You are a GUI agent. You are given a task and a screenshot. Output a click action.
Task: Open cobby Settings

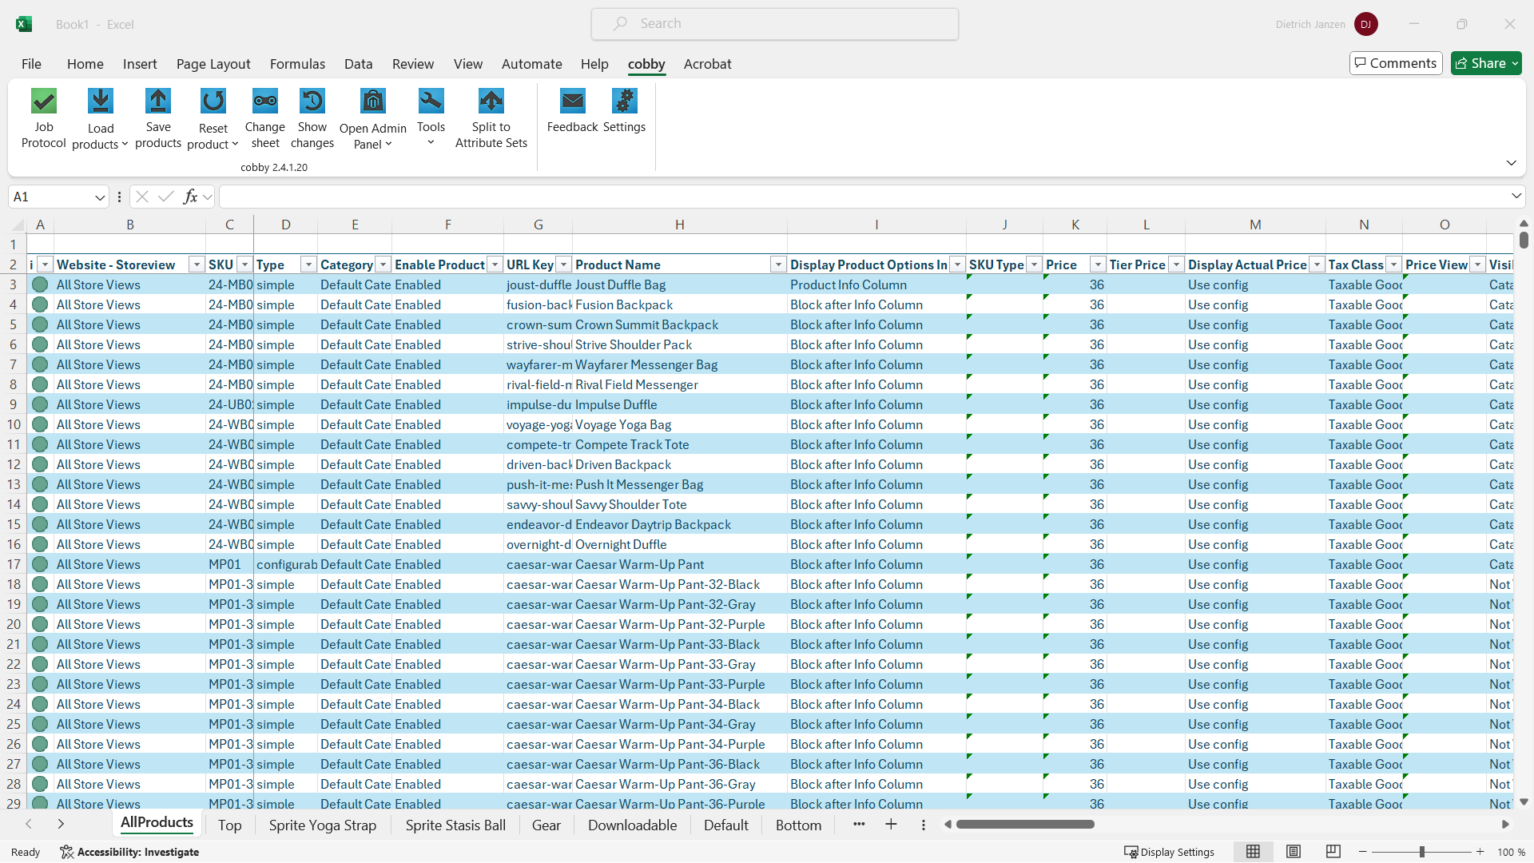pos(624,102)
